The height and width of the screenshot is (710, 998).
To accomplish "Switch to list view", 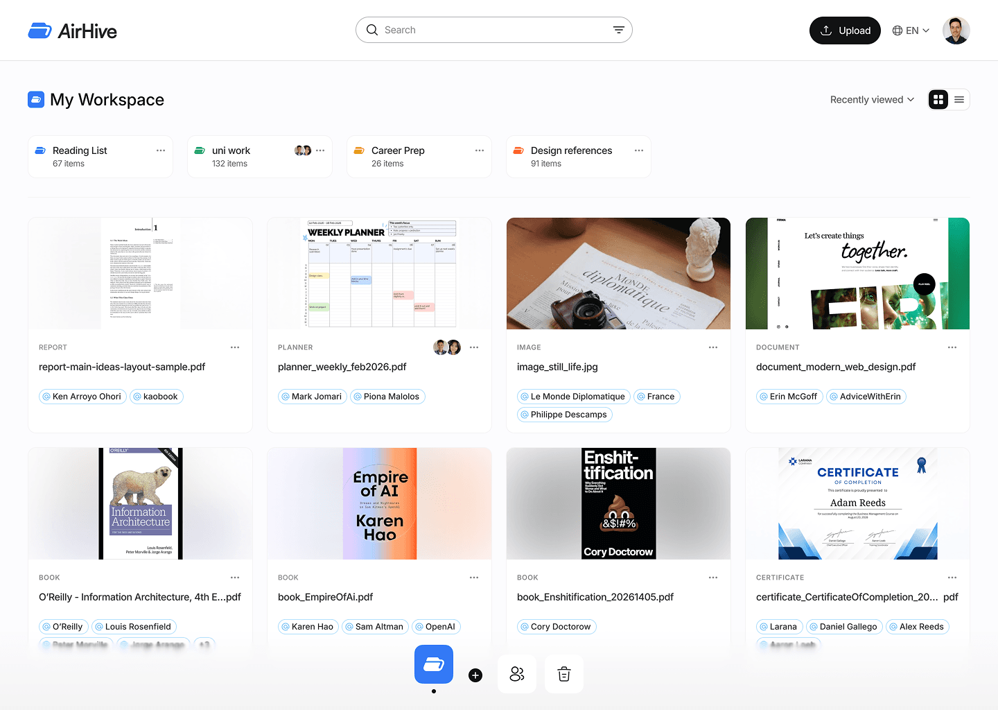I will pyautogui.click(x=959, y=100).
